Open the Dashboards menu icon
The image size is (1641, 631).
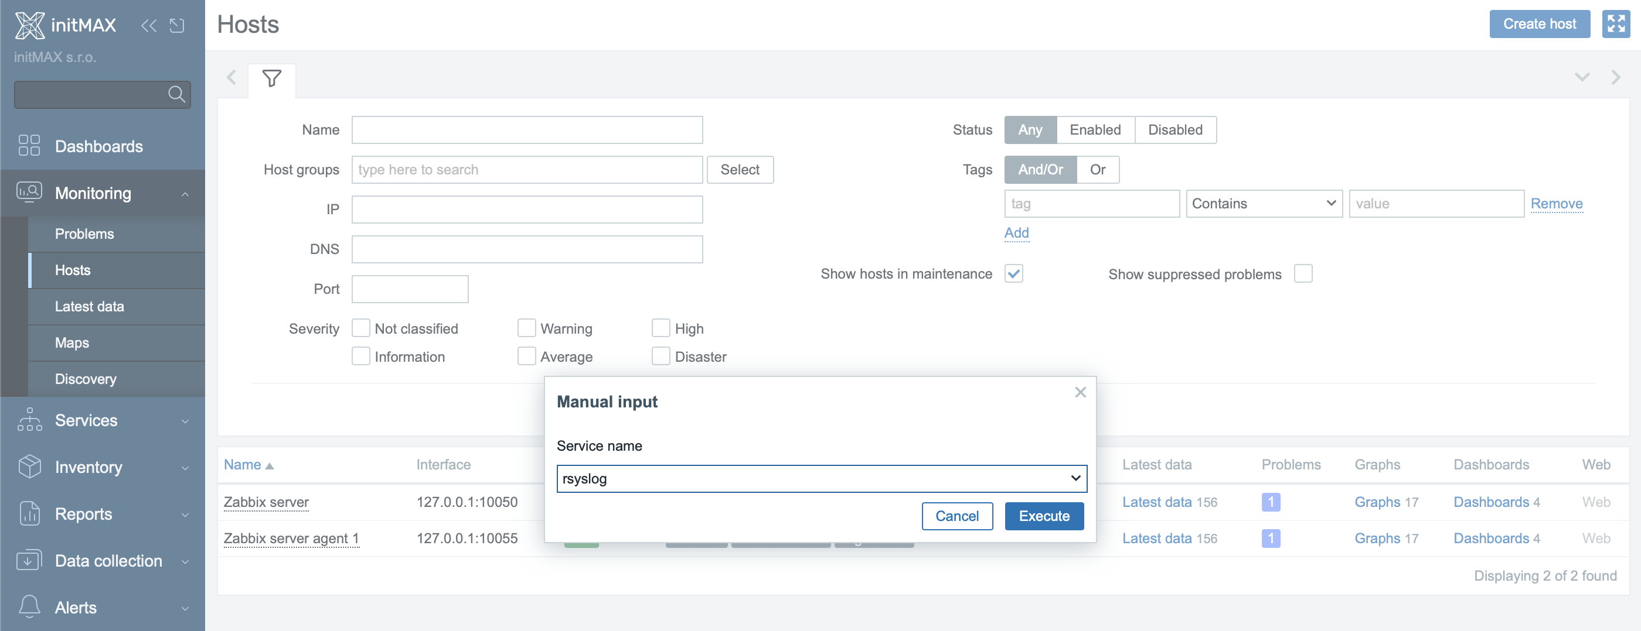click(x=29, y=146)
